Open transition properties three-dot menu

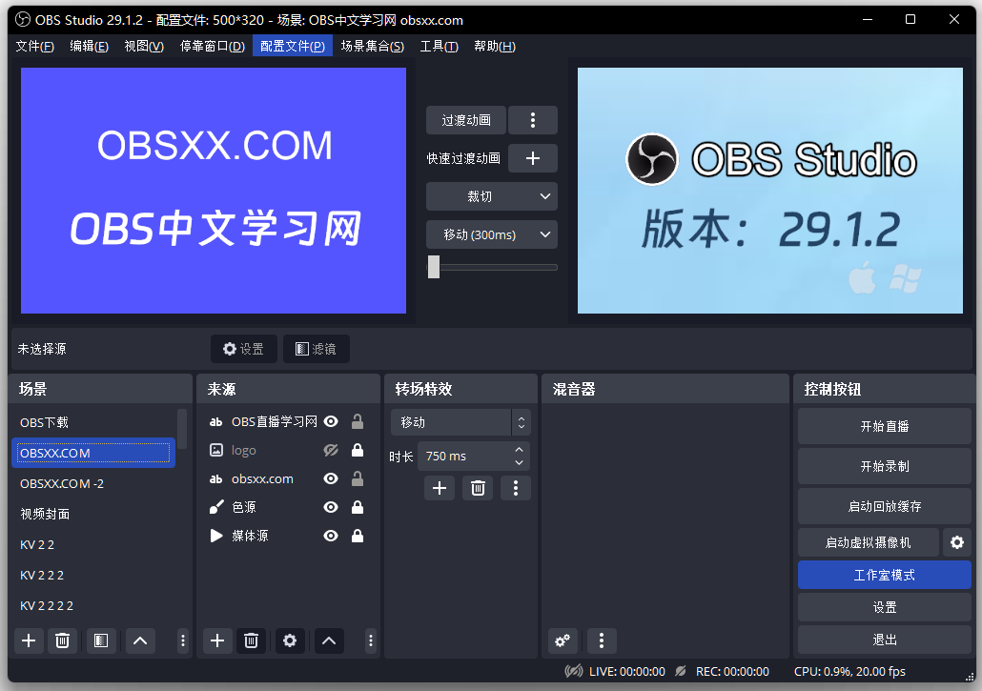(x=516, y=488)
